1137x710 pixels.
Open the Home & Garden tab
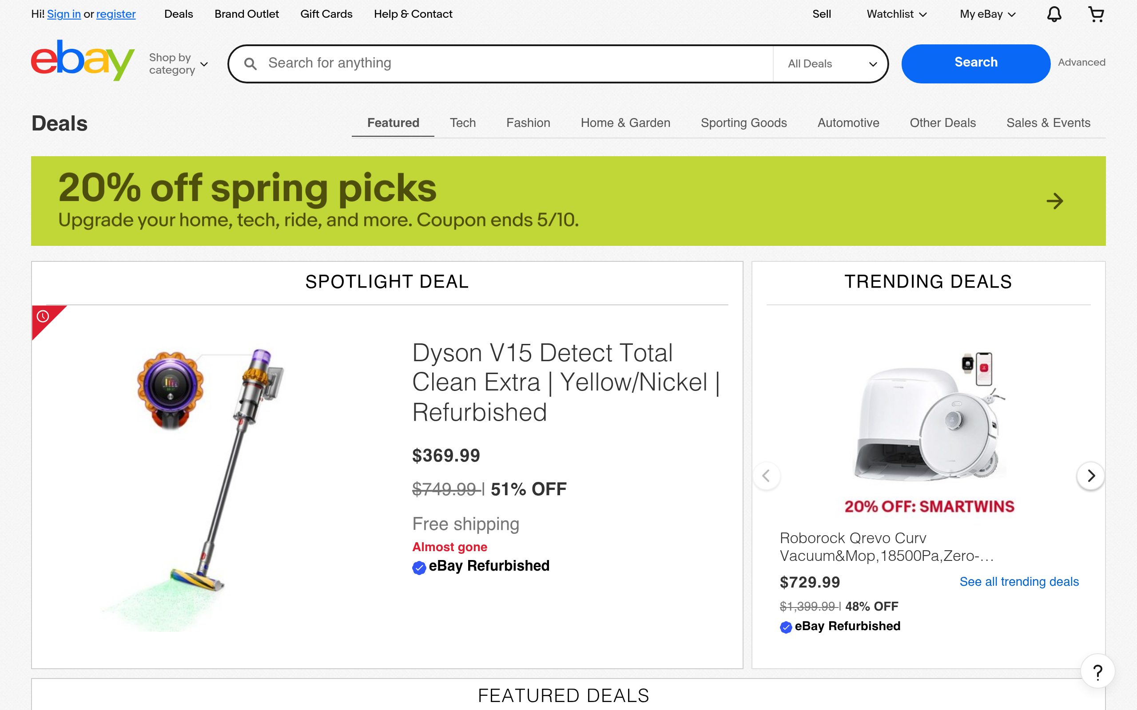[625, 123]
